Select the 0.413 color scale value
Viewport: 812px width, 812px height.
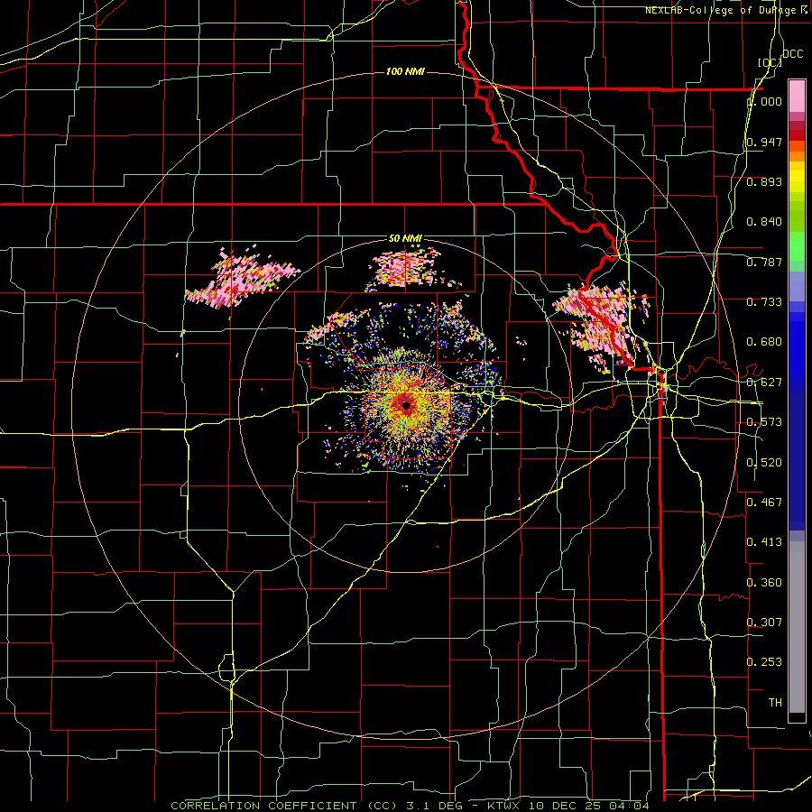click(x=764, y=542)
